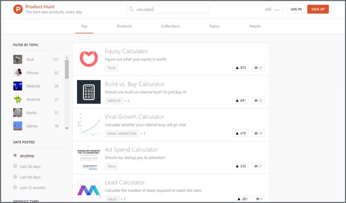Select the iPhone topic icon
This screenshot has height=203, width=346.
(x=18, y=73)
